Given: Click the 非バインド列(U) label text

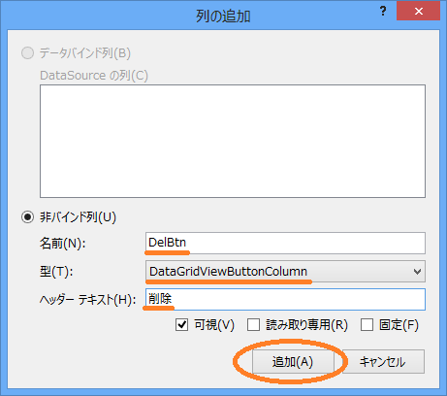Looking at the screenshot, I should [78, 217].
